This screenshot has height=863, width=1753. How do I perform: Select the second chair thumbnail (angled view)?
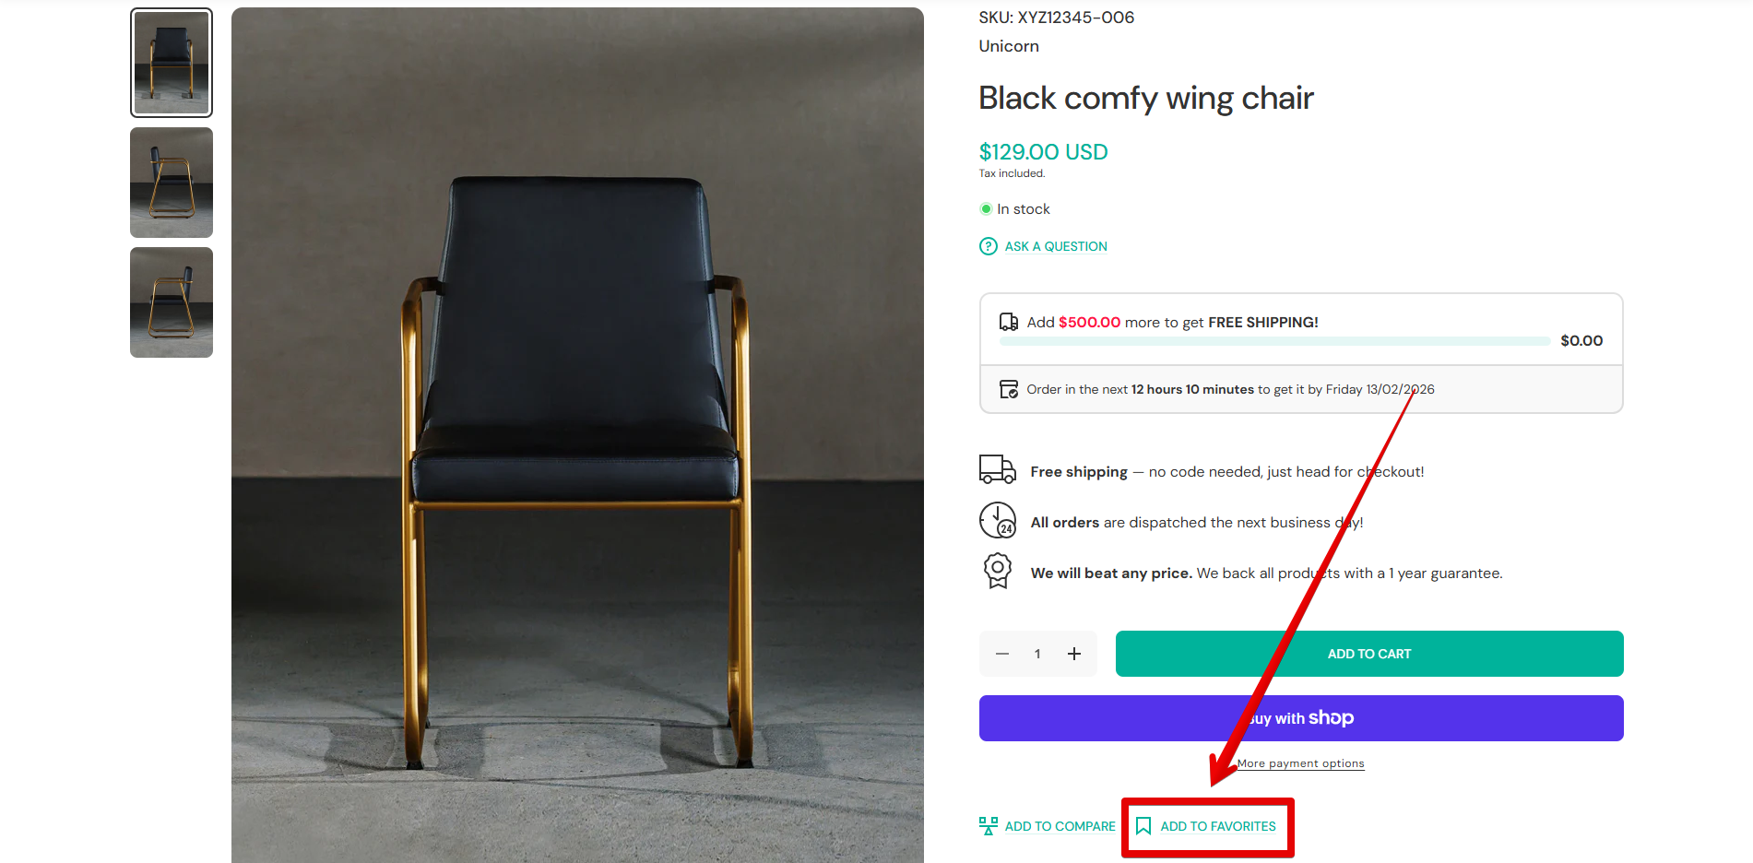pos(172,183)
